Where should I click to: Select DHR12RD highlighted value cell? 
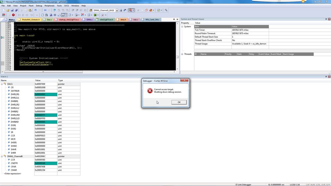(x=46, y=115)
